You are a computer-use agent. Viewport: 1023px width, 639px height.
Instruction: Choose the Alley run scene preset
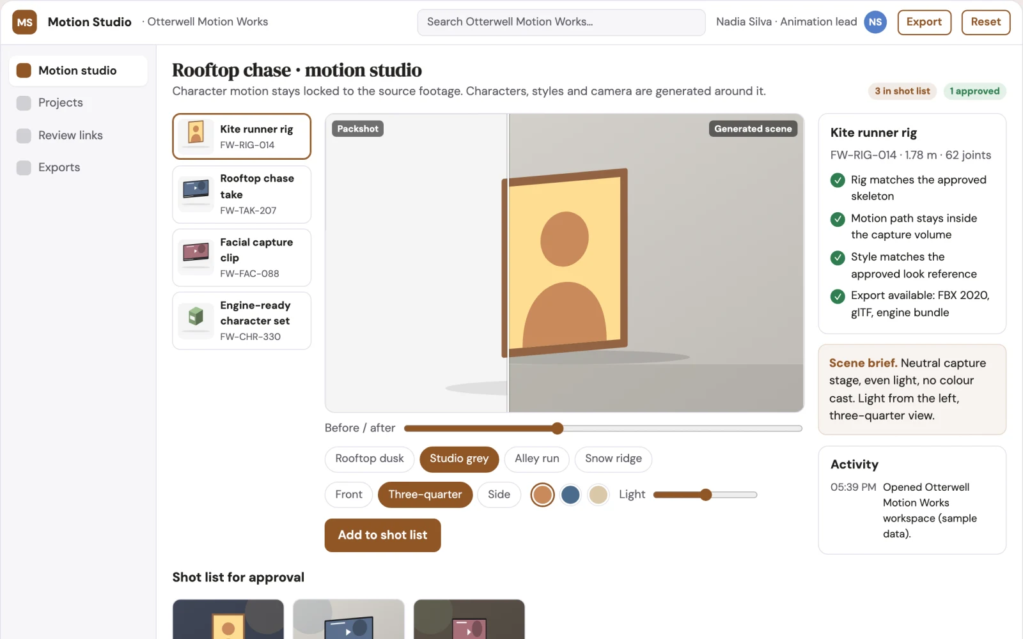[x=537, y=459]
